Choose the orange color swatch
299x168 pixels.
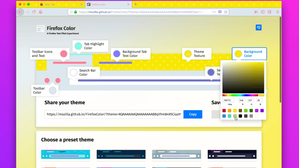coord(230,111)
